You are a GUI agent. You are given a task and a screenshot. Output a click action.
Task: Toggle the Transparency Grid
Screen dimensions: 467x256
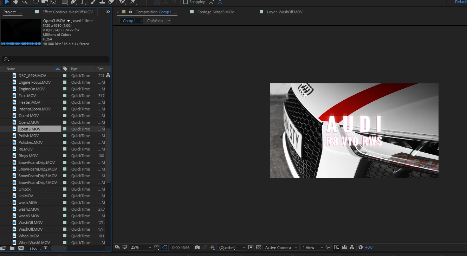(259, 248)
